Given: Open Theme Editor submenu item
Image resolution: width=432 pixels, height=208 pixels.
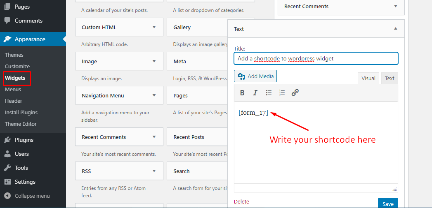Looking at the screenshot, I should 21,124.
